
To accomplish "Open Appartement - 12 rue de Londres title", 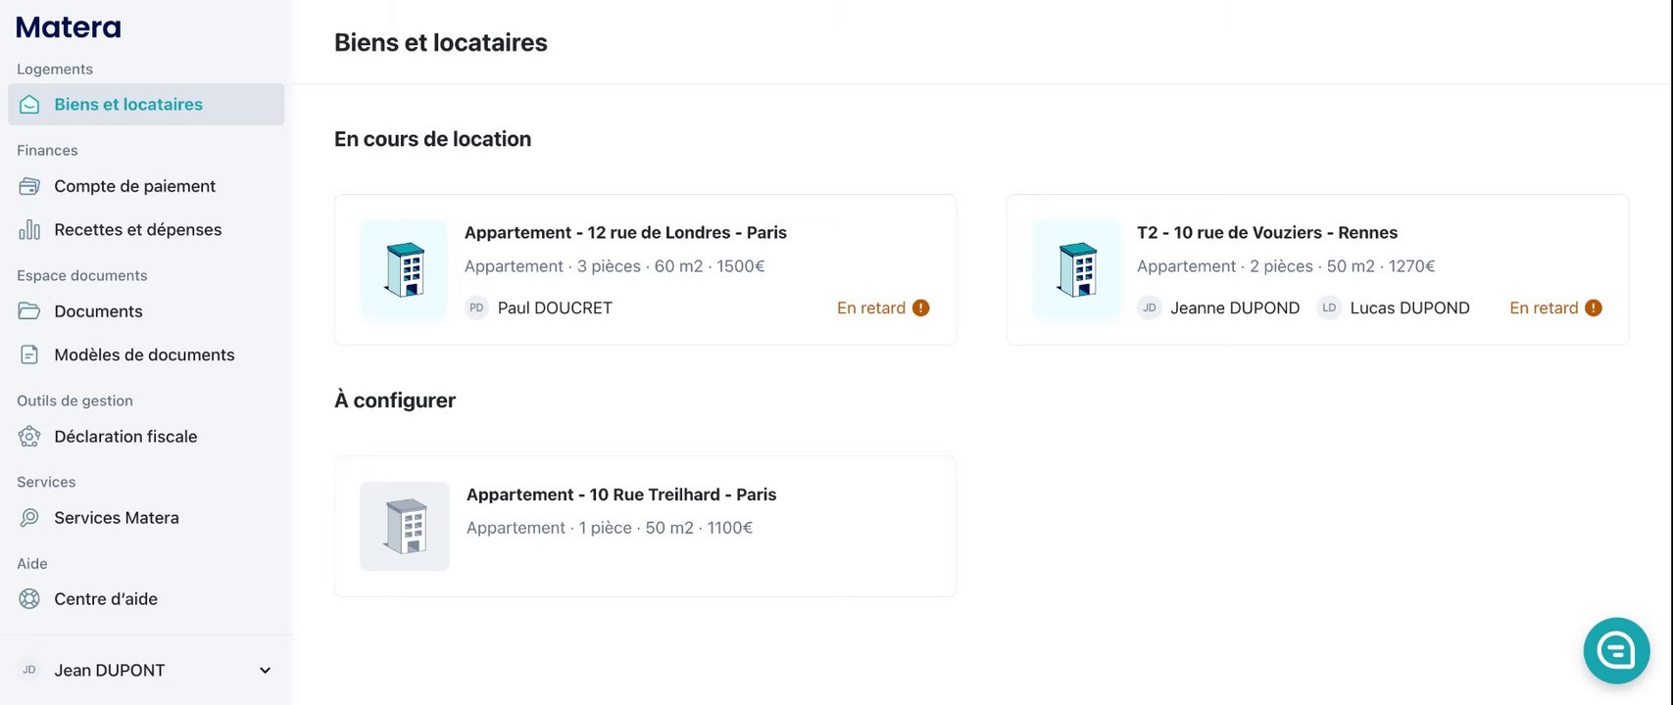I will point(625,233).
